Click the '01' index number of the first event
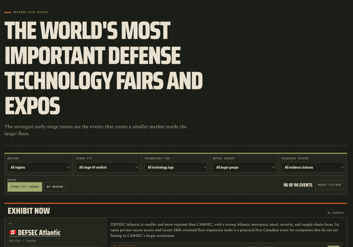Screen dimensions: 353x247 [10, 223]
